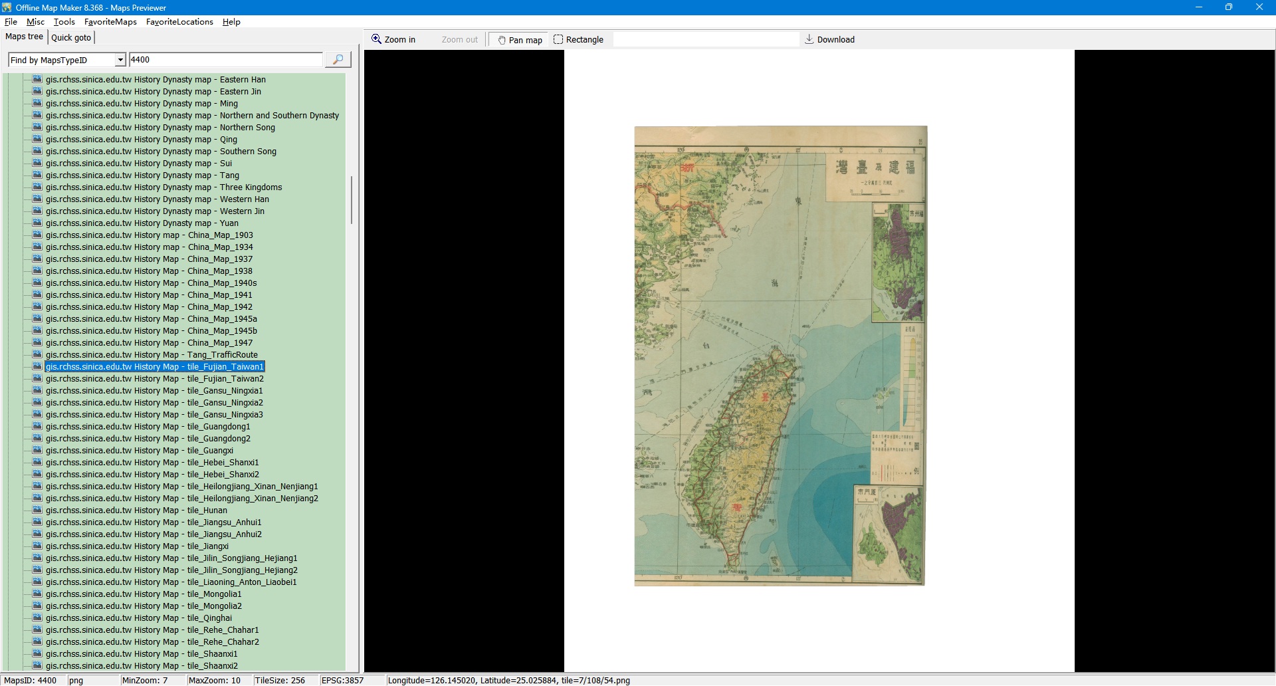Click the map icon beside tile_Hunan
1276x686 pixels.
tap(37, 510)
